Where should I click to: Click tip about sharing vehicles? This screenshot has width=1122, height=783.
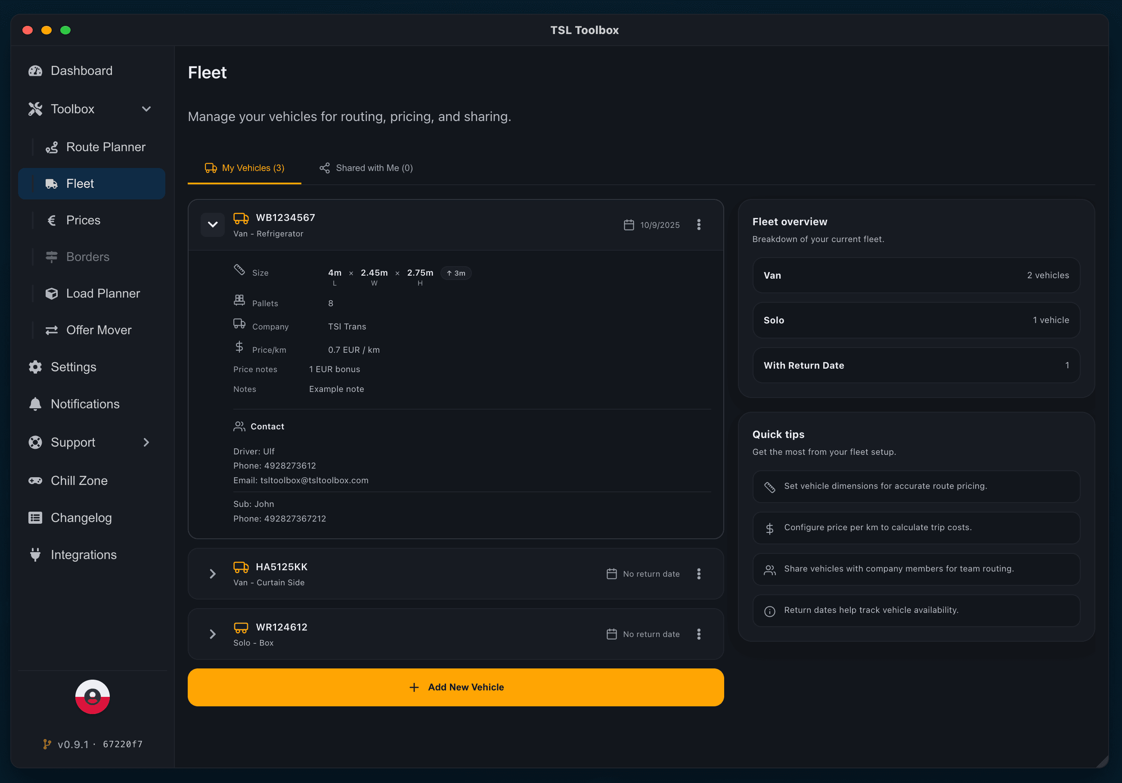(916, 569)
